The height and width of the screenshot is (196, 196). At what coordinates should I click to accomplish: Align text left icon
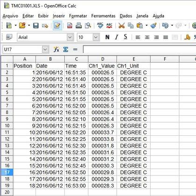click(x=138, y=37)
